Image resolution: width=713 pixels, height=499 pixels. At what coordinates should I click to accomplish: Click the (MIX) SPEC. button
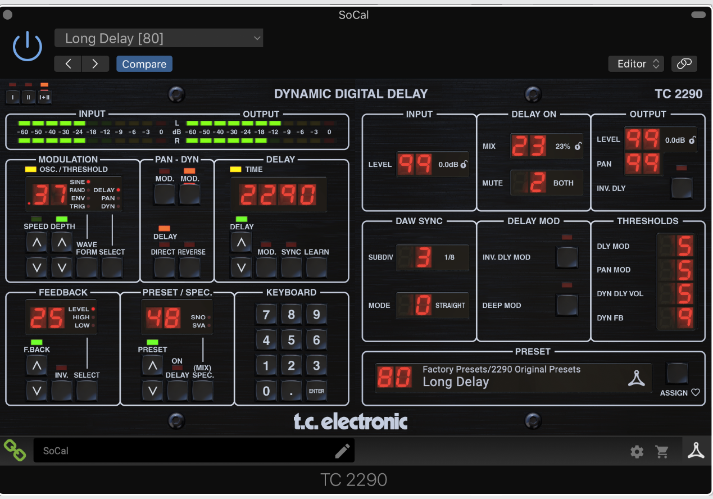click(202, 391)
